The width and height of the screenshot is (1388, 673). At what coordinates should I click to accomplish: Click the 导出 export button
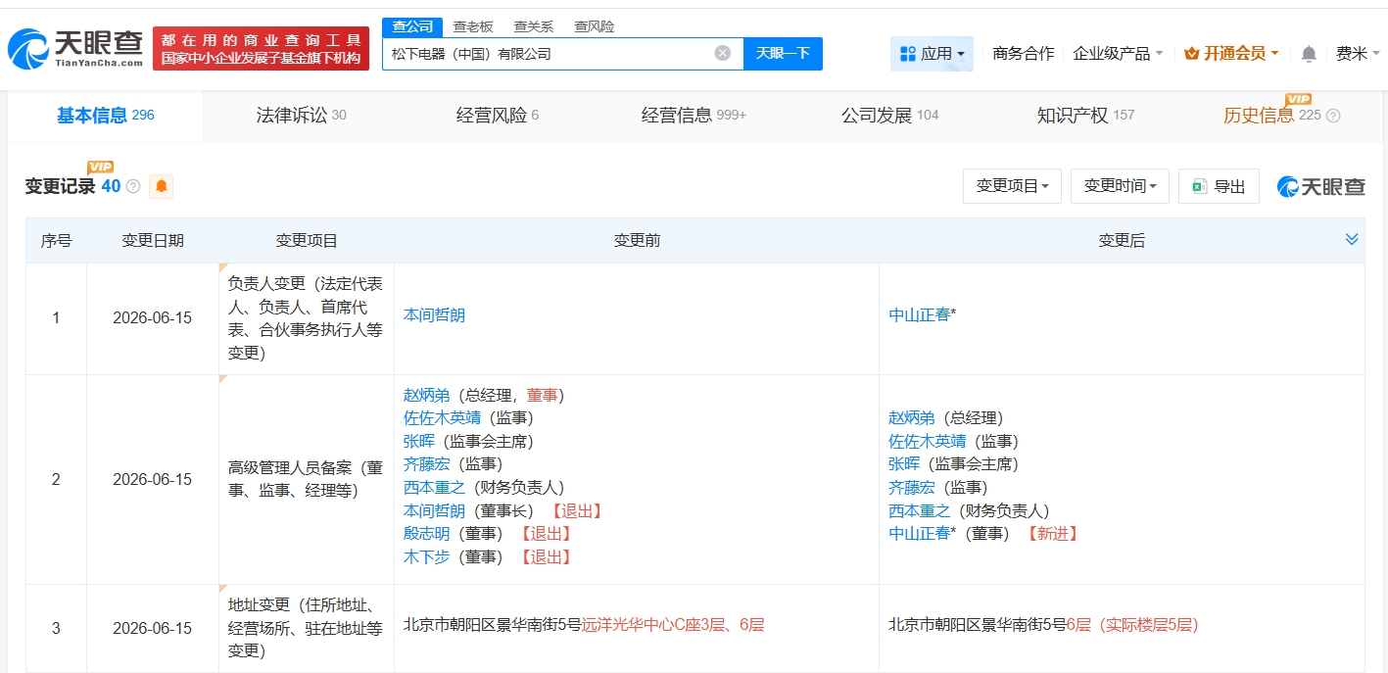tap(1219, 186)
